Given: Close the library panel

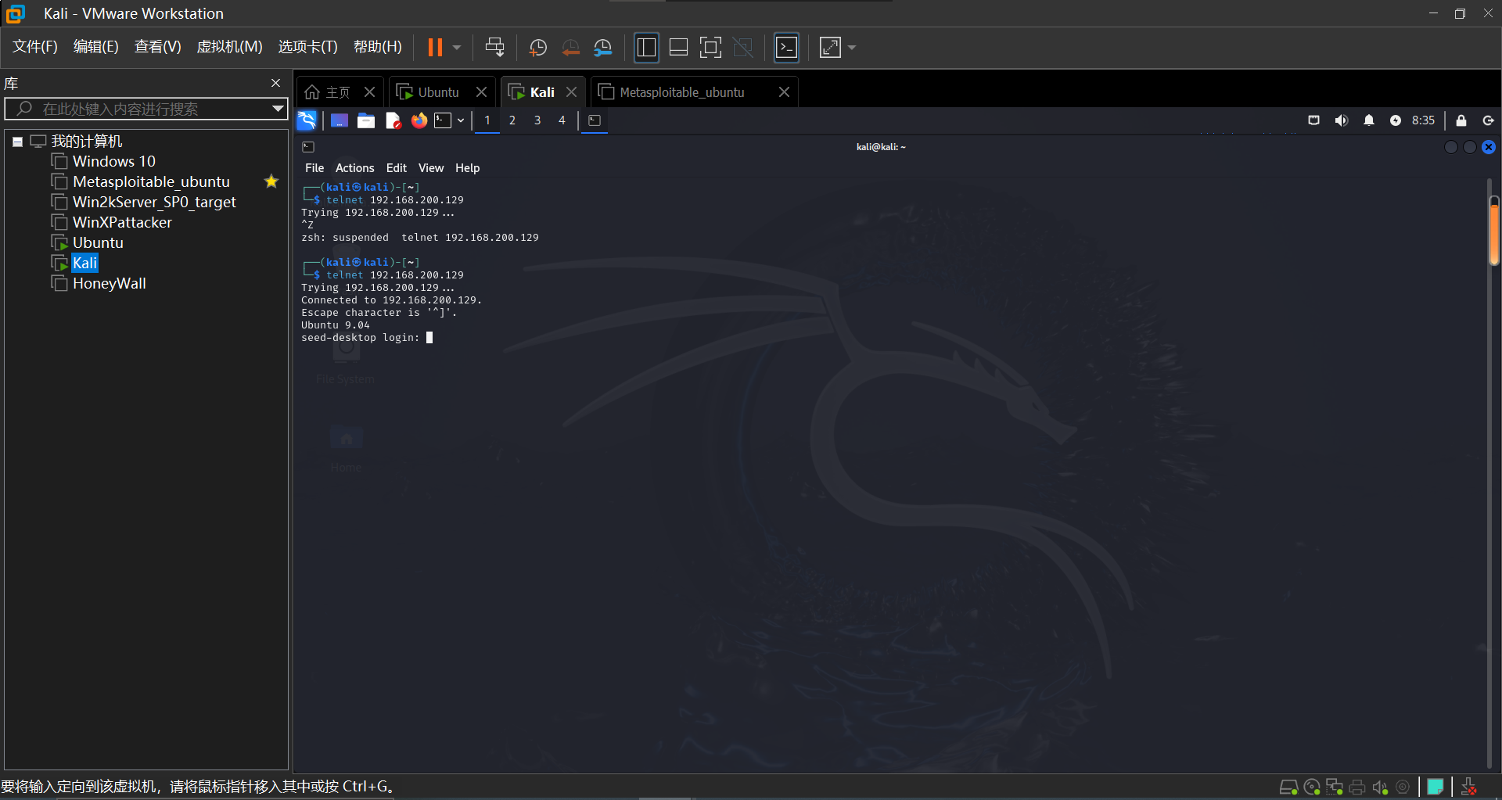Looking at the screenshot, I should pyautogui.click(x=275, y=83).
